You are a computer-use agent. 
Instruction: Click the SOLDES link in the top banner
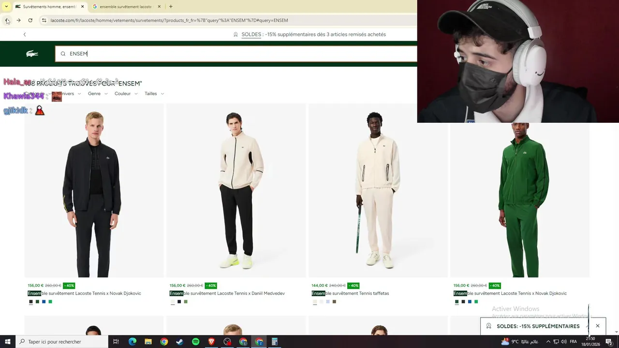[x=251, y=34]
